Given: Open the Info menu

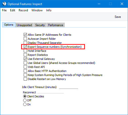Looking at the screenshot, I should coord(49,10).
